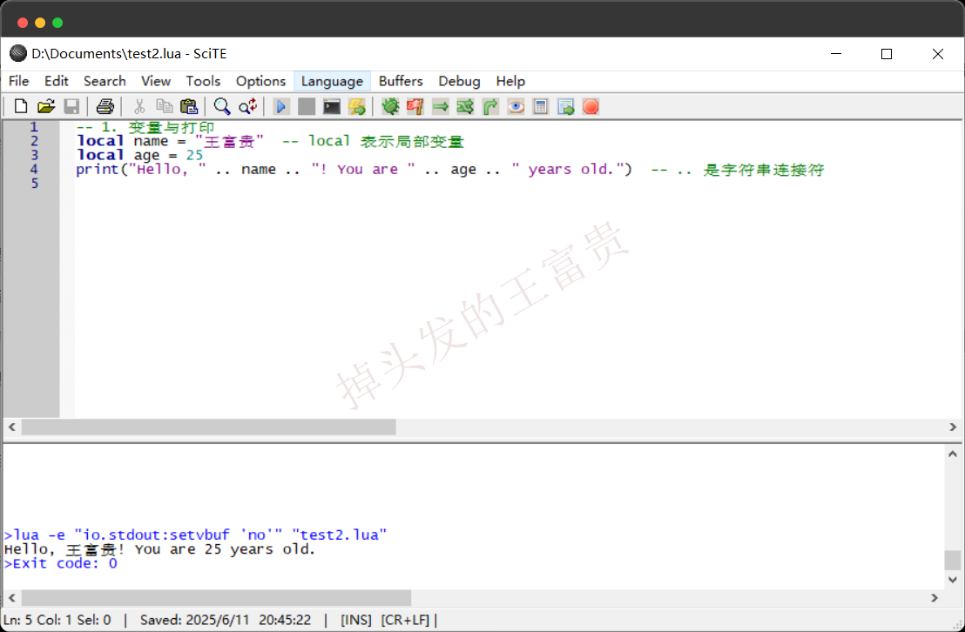965x632 pixels.
Task: Click line number 5 in margin
Action: click(34, 184)
